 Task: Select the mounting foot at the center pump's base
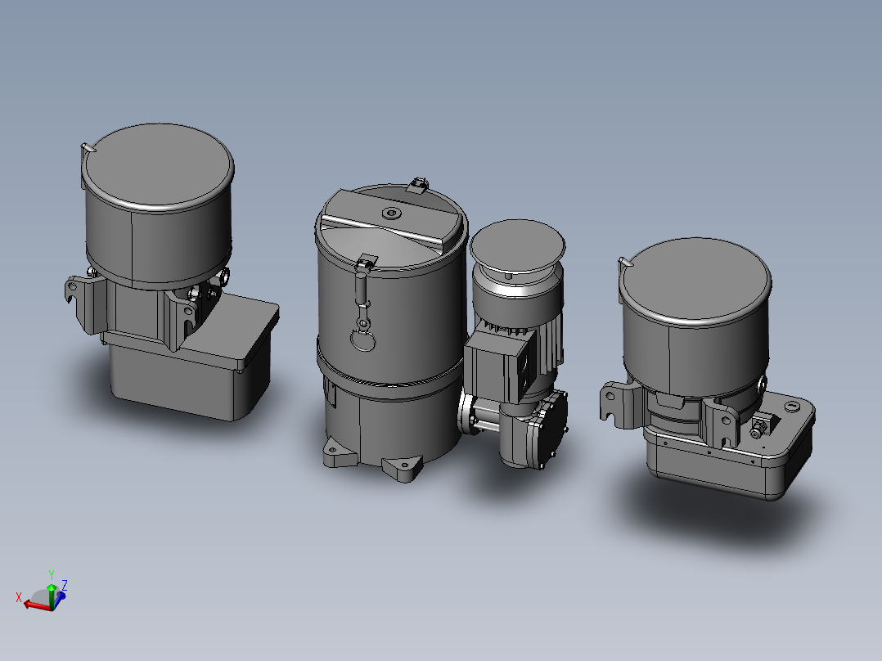click(x=403, y=468)
